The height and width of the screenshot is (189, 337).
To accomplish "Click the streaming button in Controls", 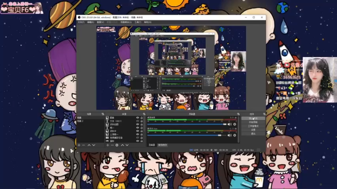I will 253,118.
